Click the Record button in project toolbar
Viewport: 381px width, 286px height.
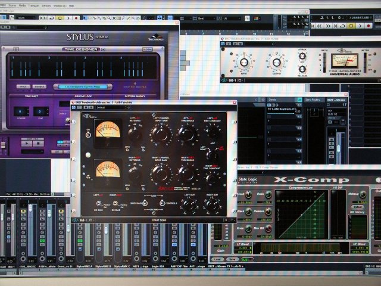coord(76,18)
